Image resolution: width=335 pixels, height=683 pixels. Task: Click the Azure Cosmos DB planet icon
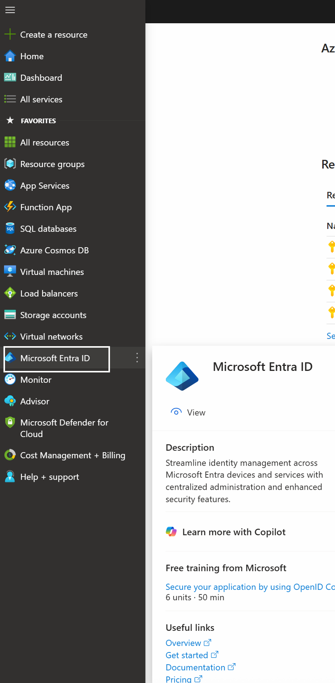pos(10,250)
